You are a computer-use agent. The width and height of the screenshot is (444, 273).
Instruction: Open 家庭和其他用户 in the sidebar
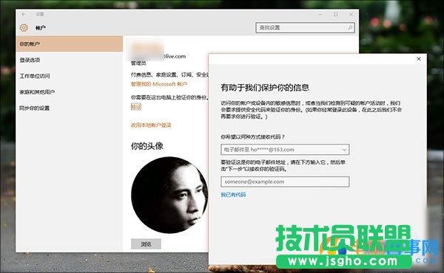[70, 92]
